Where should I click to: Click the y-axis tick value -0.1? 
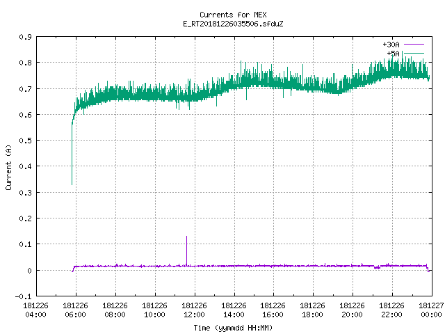point(23,296)
